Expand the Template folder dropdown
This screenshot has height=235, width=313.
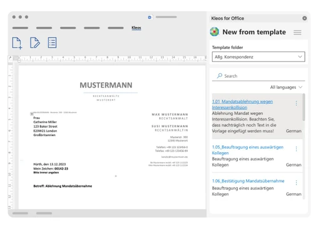click(x=259, y=57)
